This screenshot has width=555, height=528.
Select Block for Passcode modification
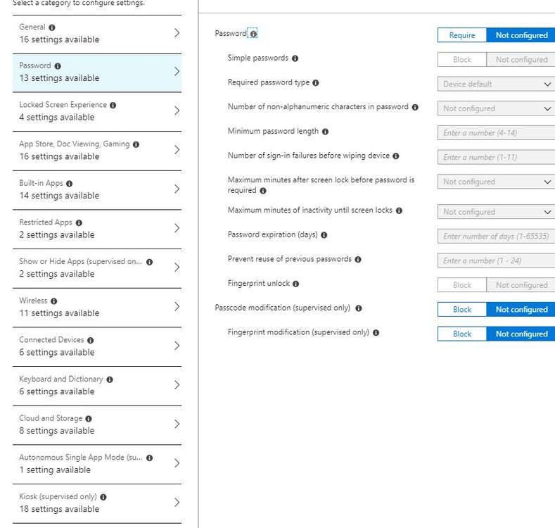pos(462,309)
